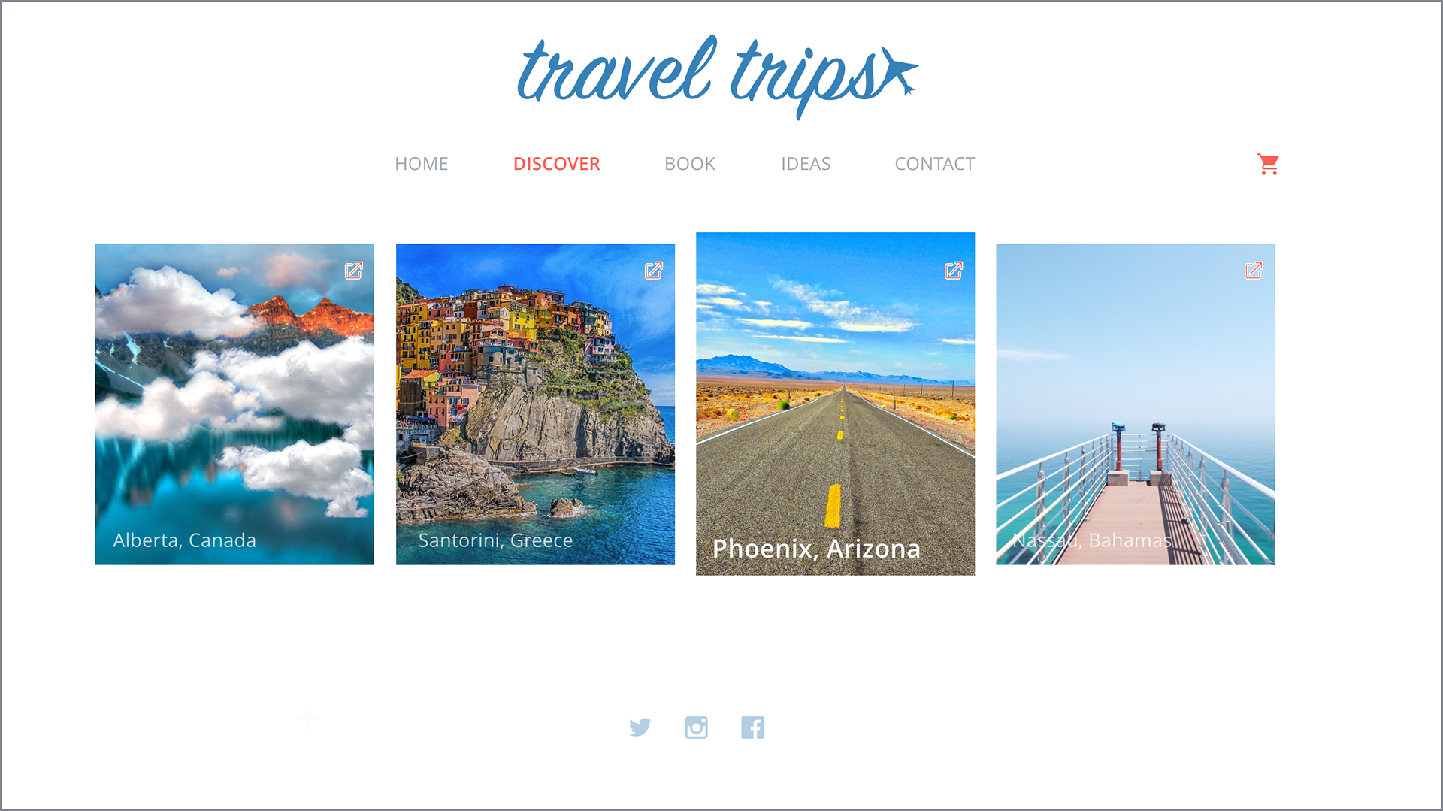Screen dimensions: 1443x811
Task: Open external link on Nassau card
Action: click(x=1254, y=271)
